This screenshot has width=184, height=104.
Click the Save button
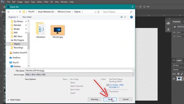tap(110, 99)
